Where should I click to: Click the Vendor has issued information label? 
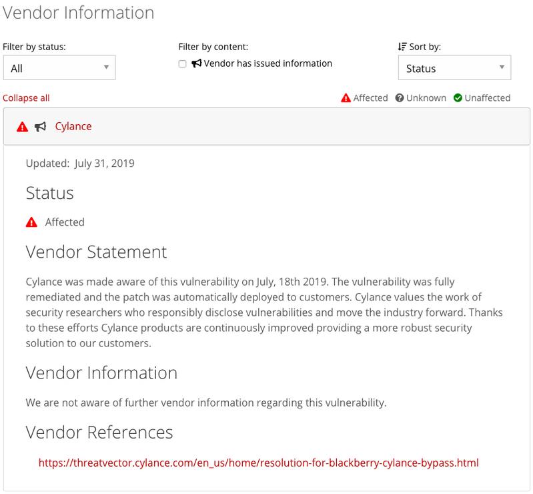(268, 63)
